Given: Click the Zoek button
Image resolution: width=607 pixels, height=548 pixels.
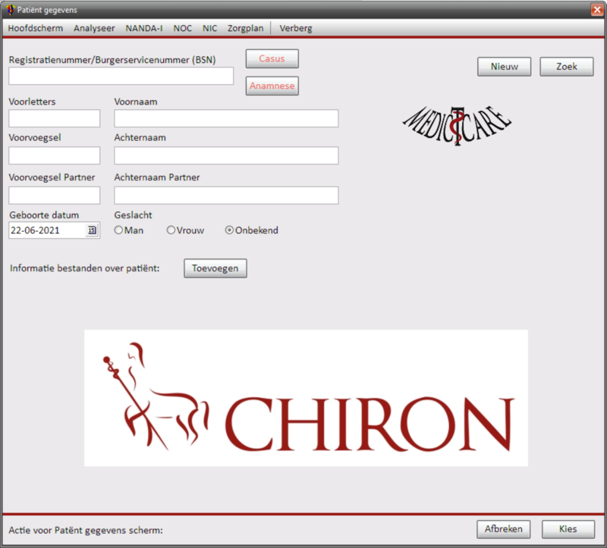Looking at the screenshot, I should tap(567, 67).
